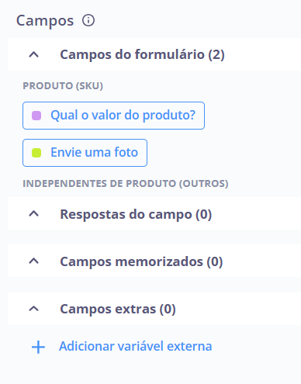Click the plus icon for external variable
Image resolution: width=301 pixels, height=384 pixels.
[x=38, y=347]
